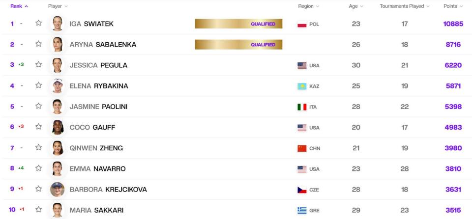Sort the table by the Rank column

click(x=19, y=6)
